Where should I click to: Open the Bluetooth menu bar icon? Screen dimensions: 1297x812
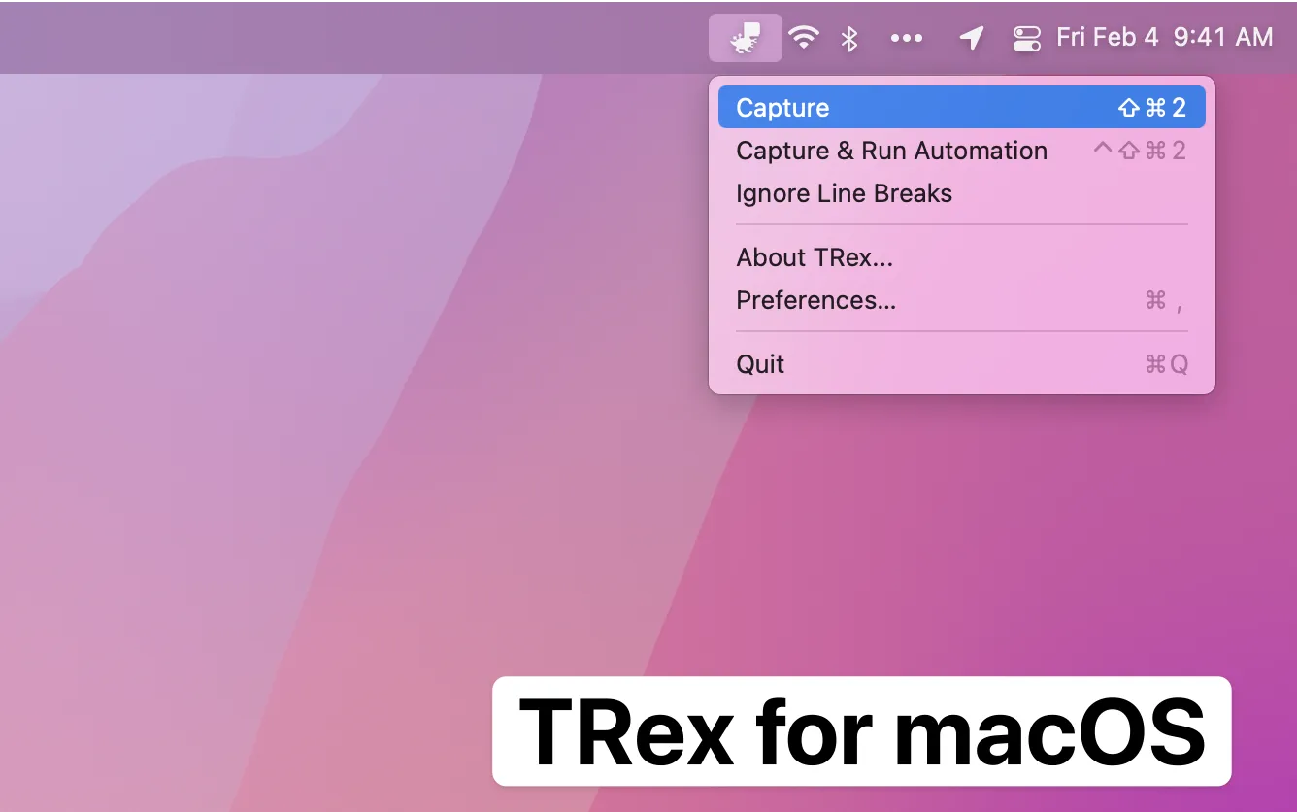(x=849, y=38)
